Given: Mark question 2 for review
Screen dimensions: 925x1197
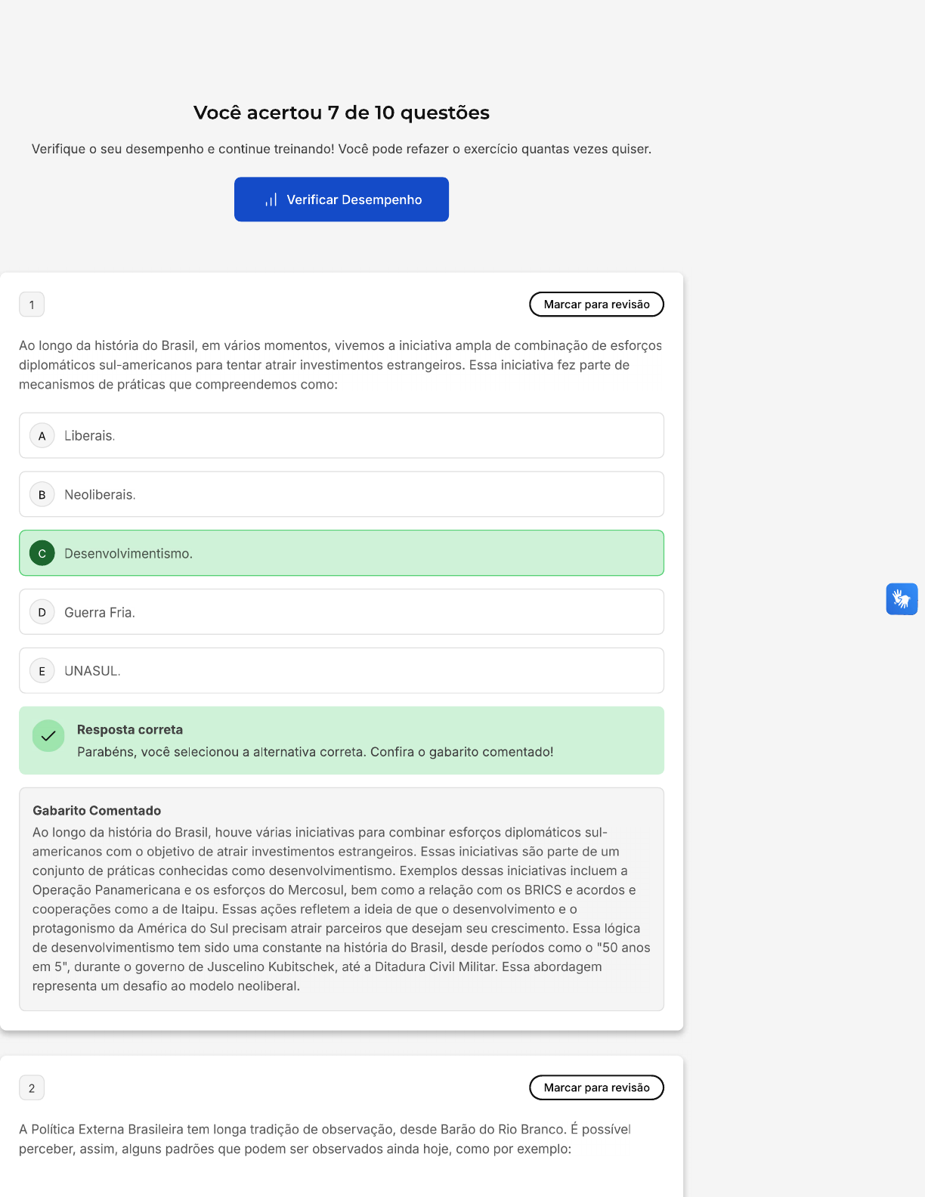Looking at the screenshot, I should 596,1087.
